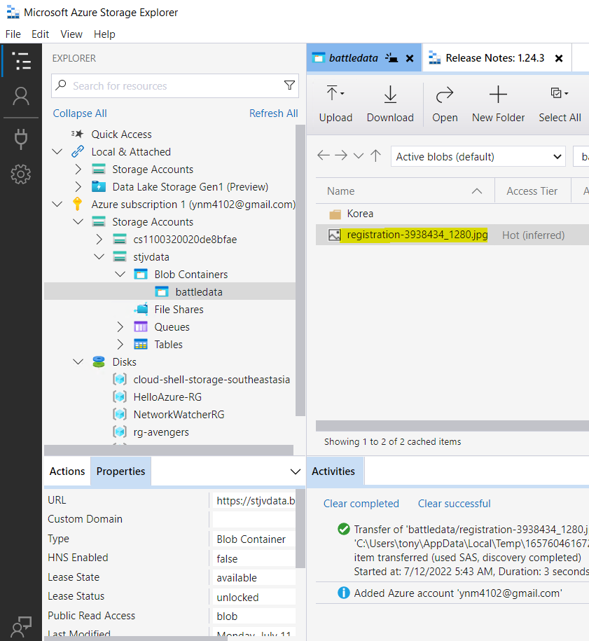
Task: Click the Tables icon in tree
Action: point(141,344)
